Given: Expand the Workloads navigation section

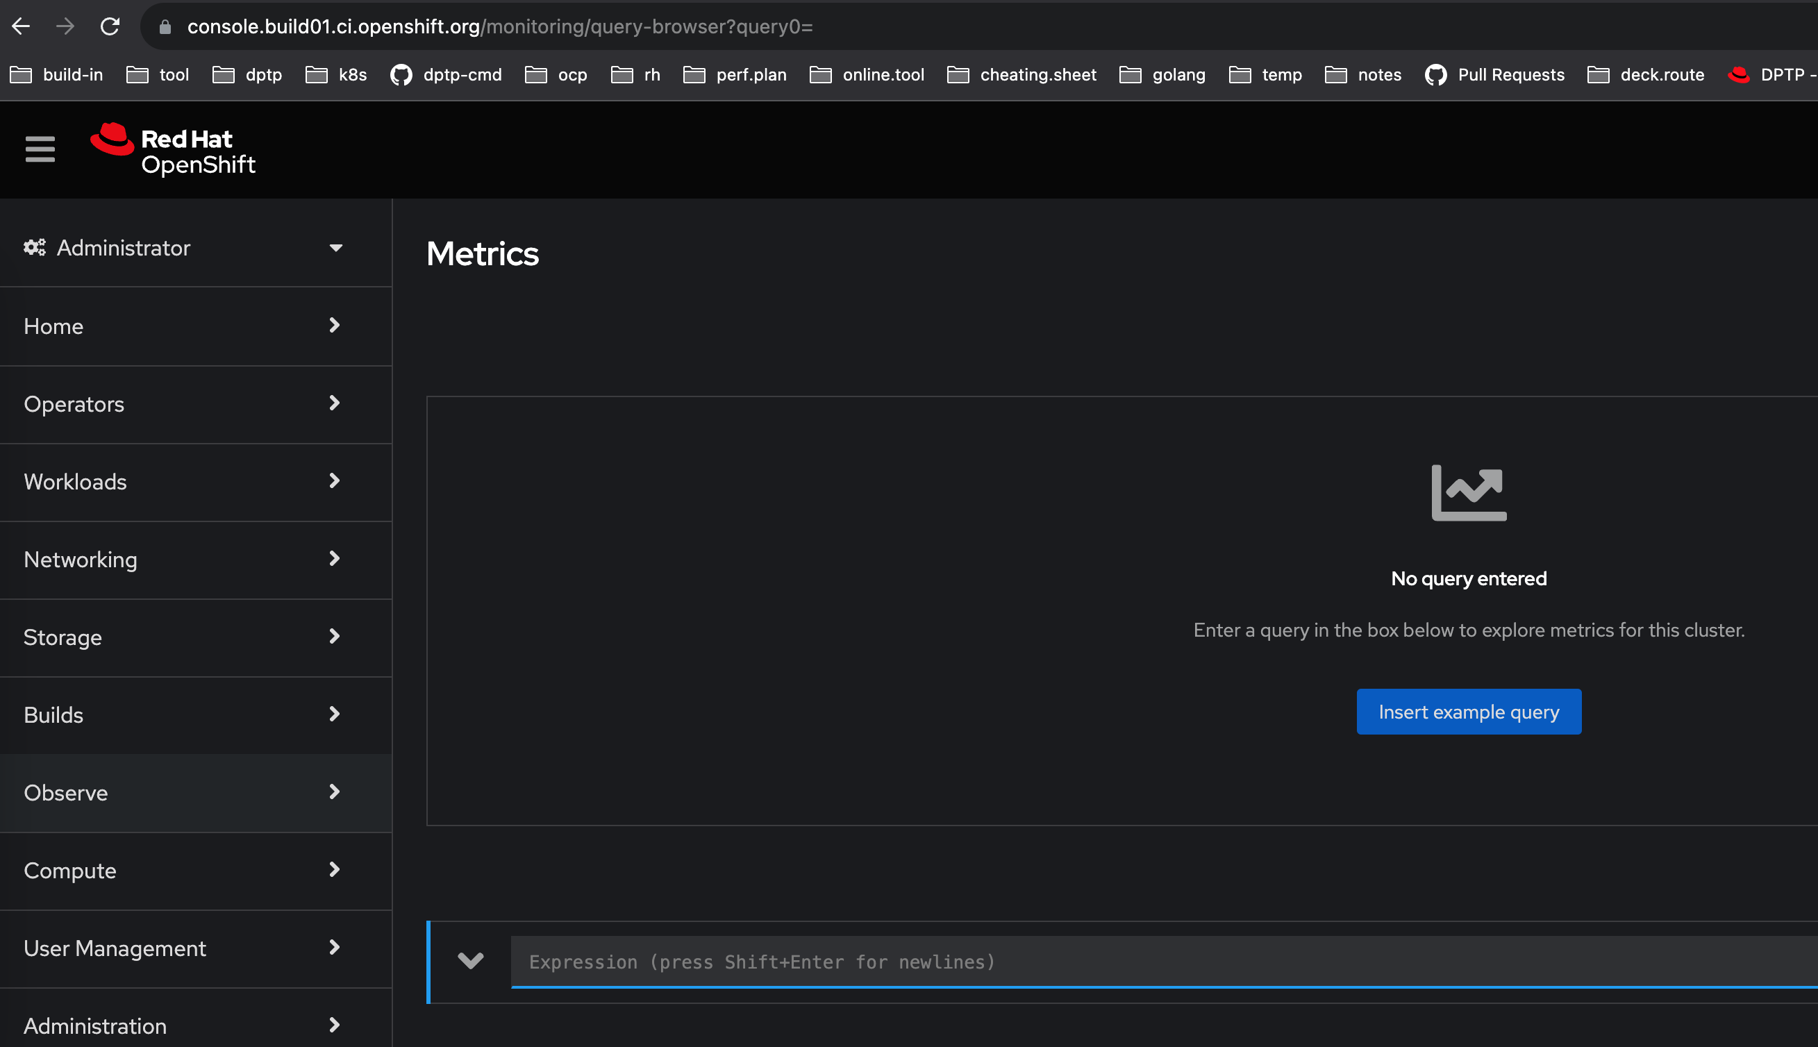Looking at the screenshot, I should 183,481.
